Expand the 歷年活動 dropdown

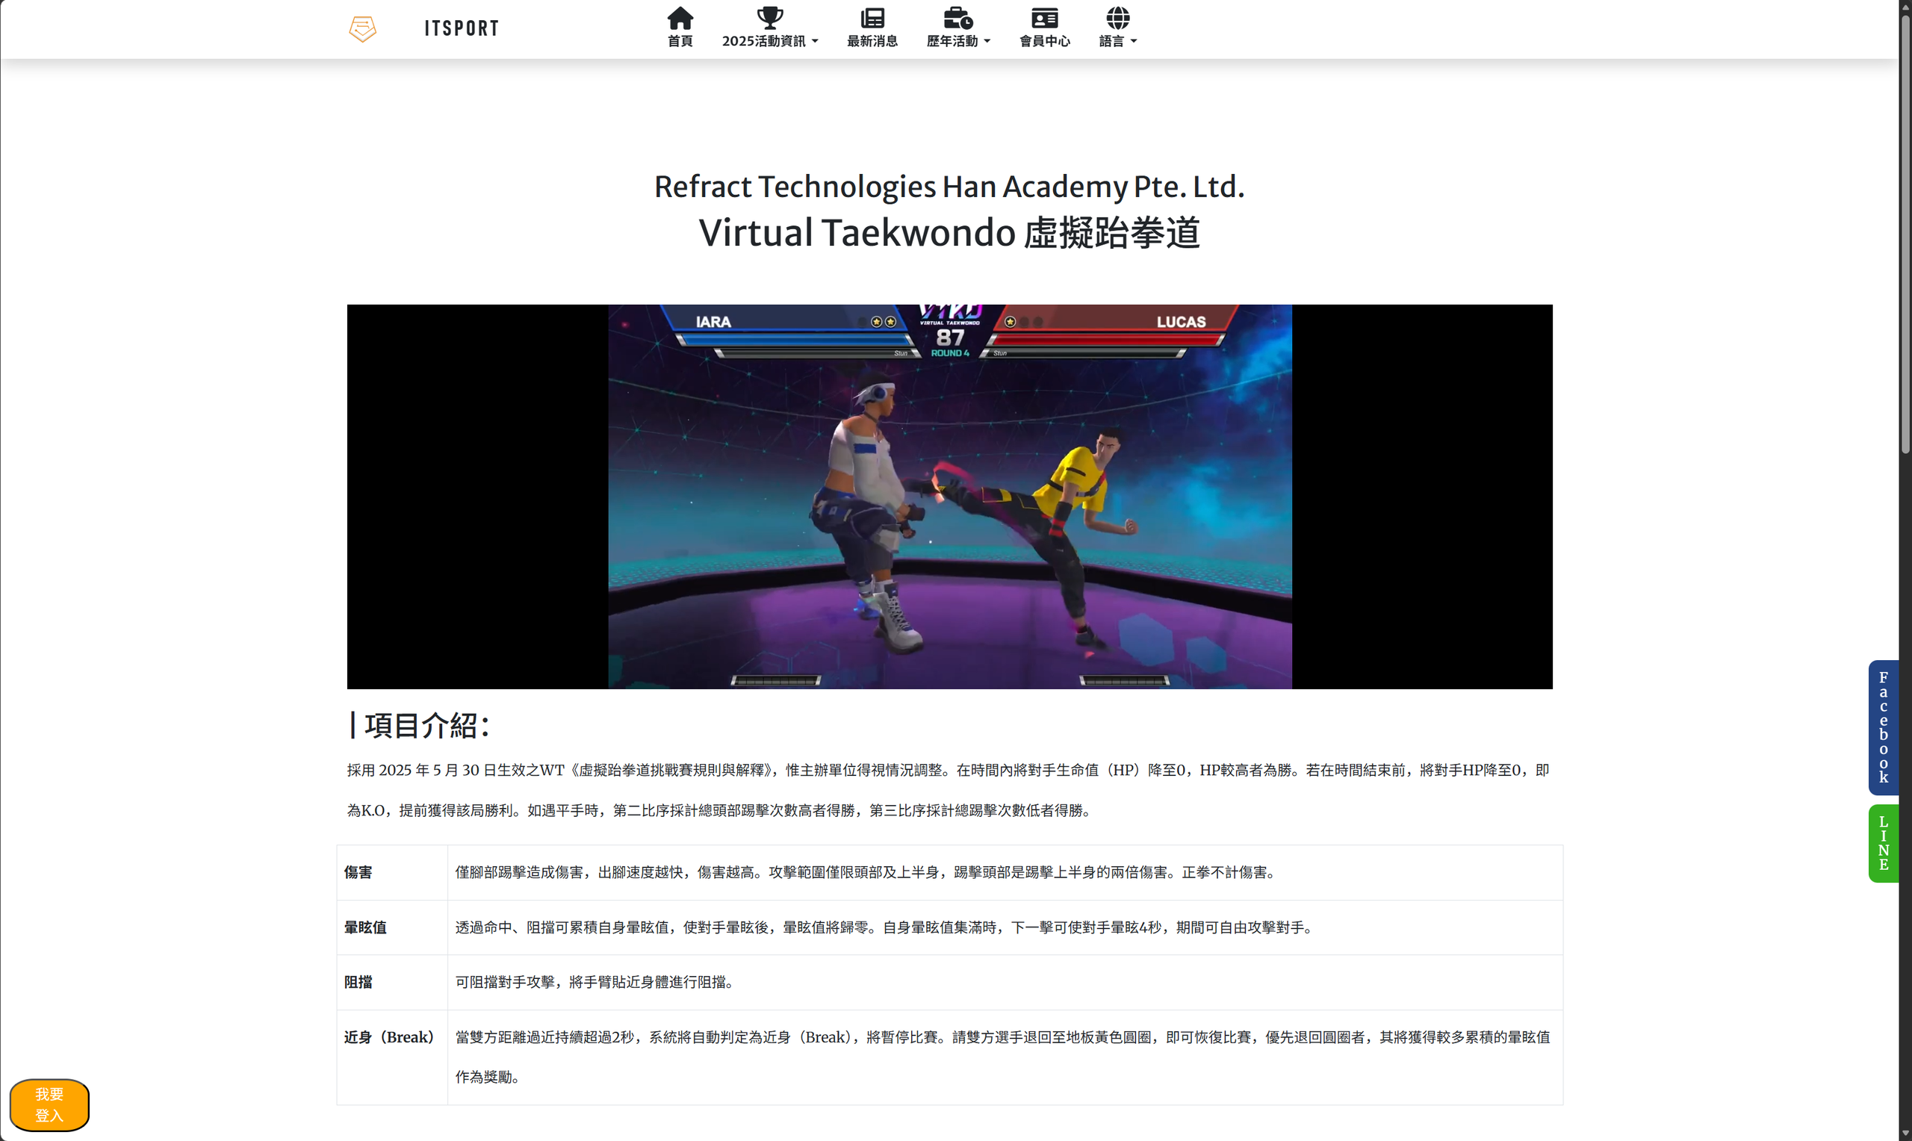pos(958,41)
